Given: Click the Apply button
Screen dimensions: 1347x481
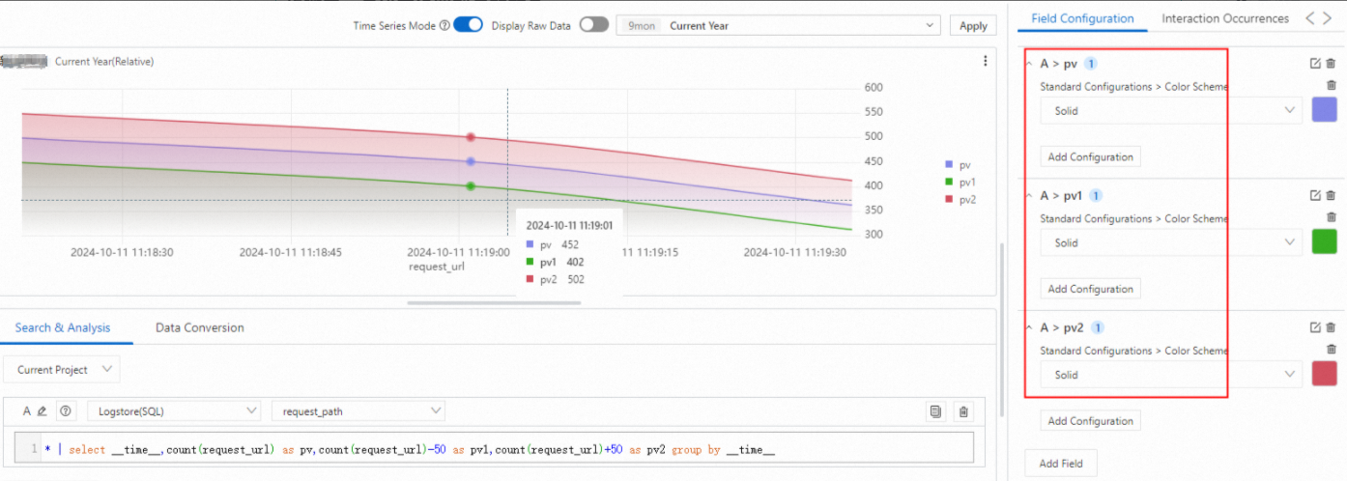Looking at the screenshot, I should 973,26.
